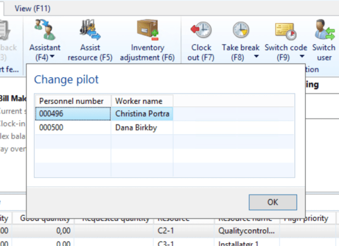Screen dimensions: 339x246
Task: Click the Switch user person icon
Action: pos(324,30)
